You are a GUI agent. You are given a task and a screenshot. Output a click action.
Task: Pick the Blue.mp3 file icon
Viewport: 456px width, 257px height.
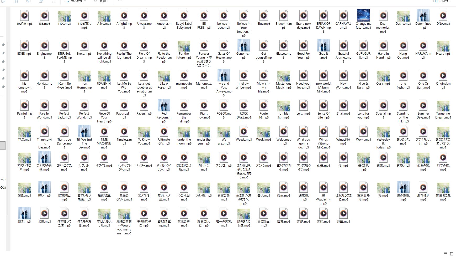pyautogui.click(x=264, y=16)
